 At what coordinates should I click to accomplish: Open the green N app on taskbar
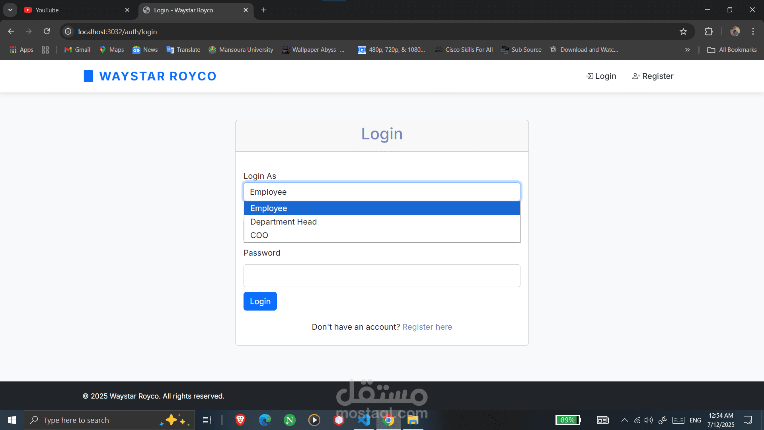point(290,420)
